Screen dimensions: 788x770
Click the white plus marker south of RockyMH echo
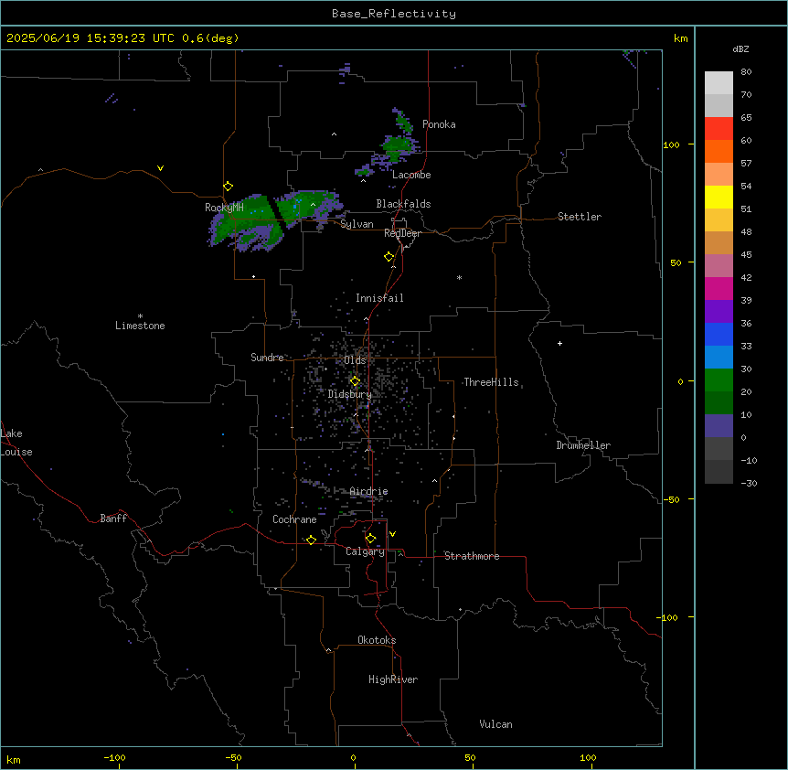[x=254, y=276]
